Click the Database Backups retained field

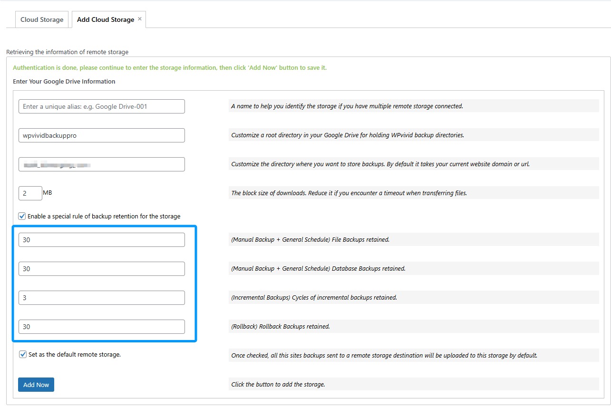(101, 268)
